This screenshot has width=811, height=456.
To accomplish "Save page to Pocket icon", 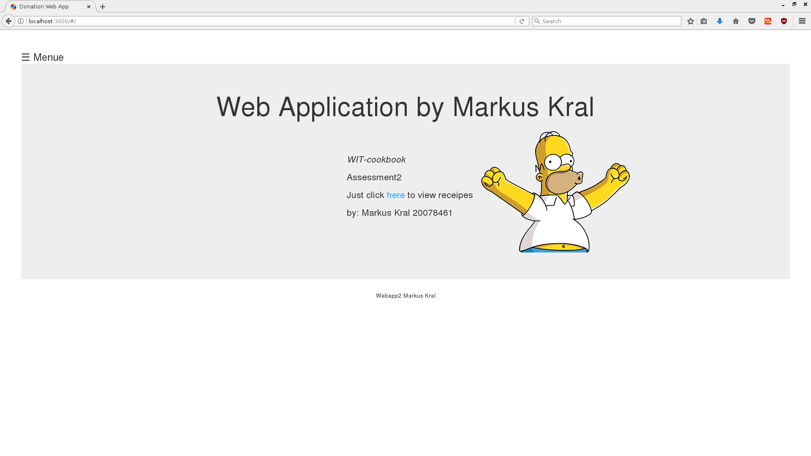I will point(752,21).
